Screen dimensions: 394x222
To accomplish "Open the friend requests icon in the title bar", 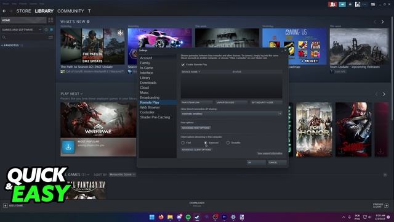I will click(332, 4).
